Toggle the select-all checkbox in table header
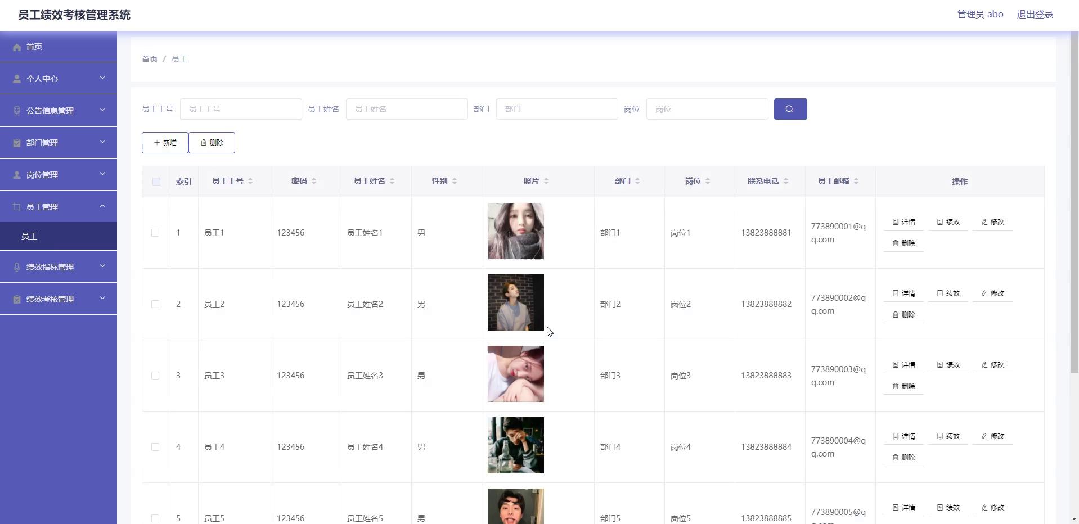 pos(156,182)
